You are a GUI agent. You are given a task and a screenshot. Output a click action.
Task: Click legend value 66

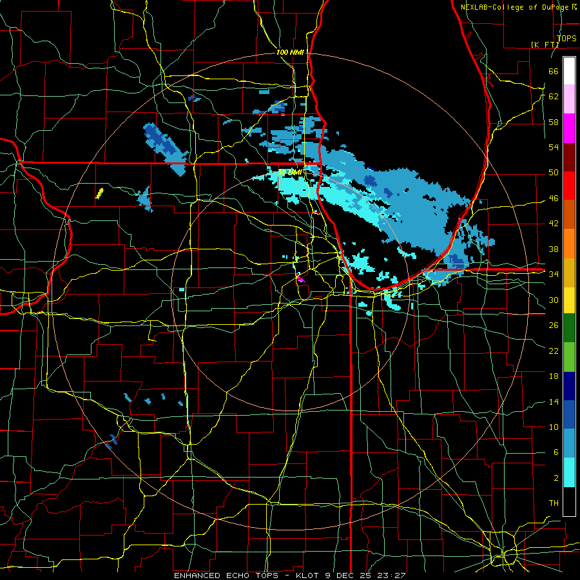coord(554,71)
